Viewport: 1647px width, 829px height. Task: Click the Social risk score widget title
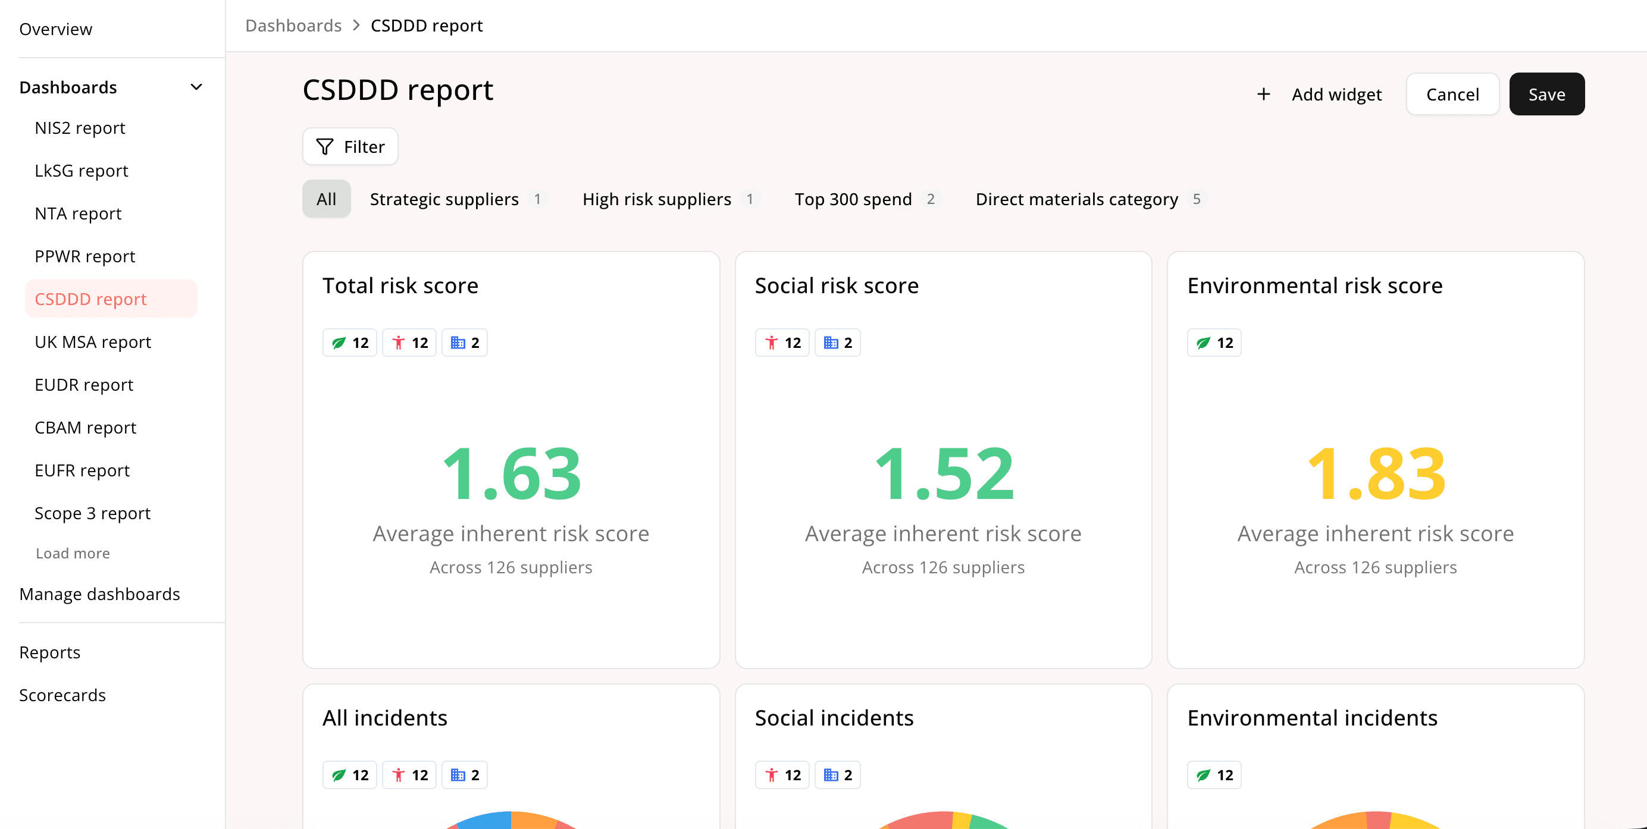(836, 285)
